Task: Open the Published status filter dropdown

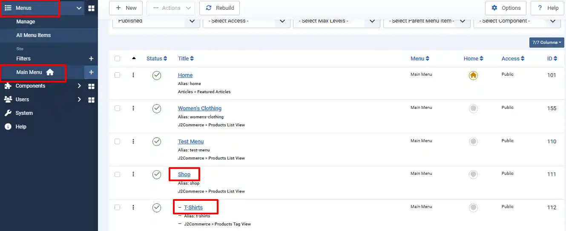Action: pyautogui.click(x=156, y=21)
